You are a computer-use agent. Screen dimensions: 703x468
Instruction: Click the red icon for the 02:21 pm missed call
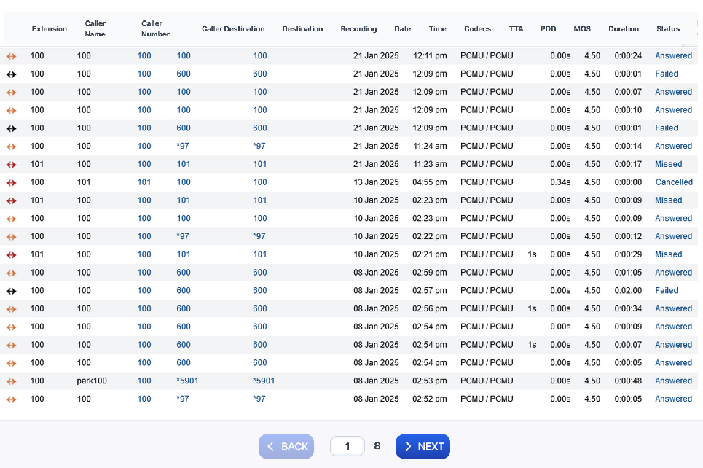coord(11,255)
